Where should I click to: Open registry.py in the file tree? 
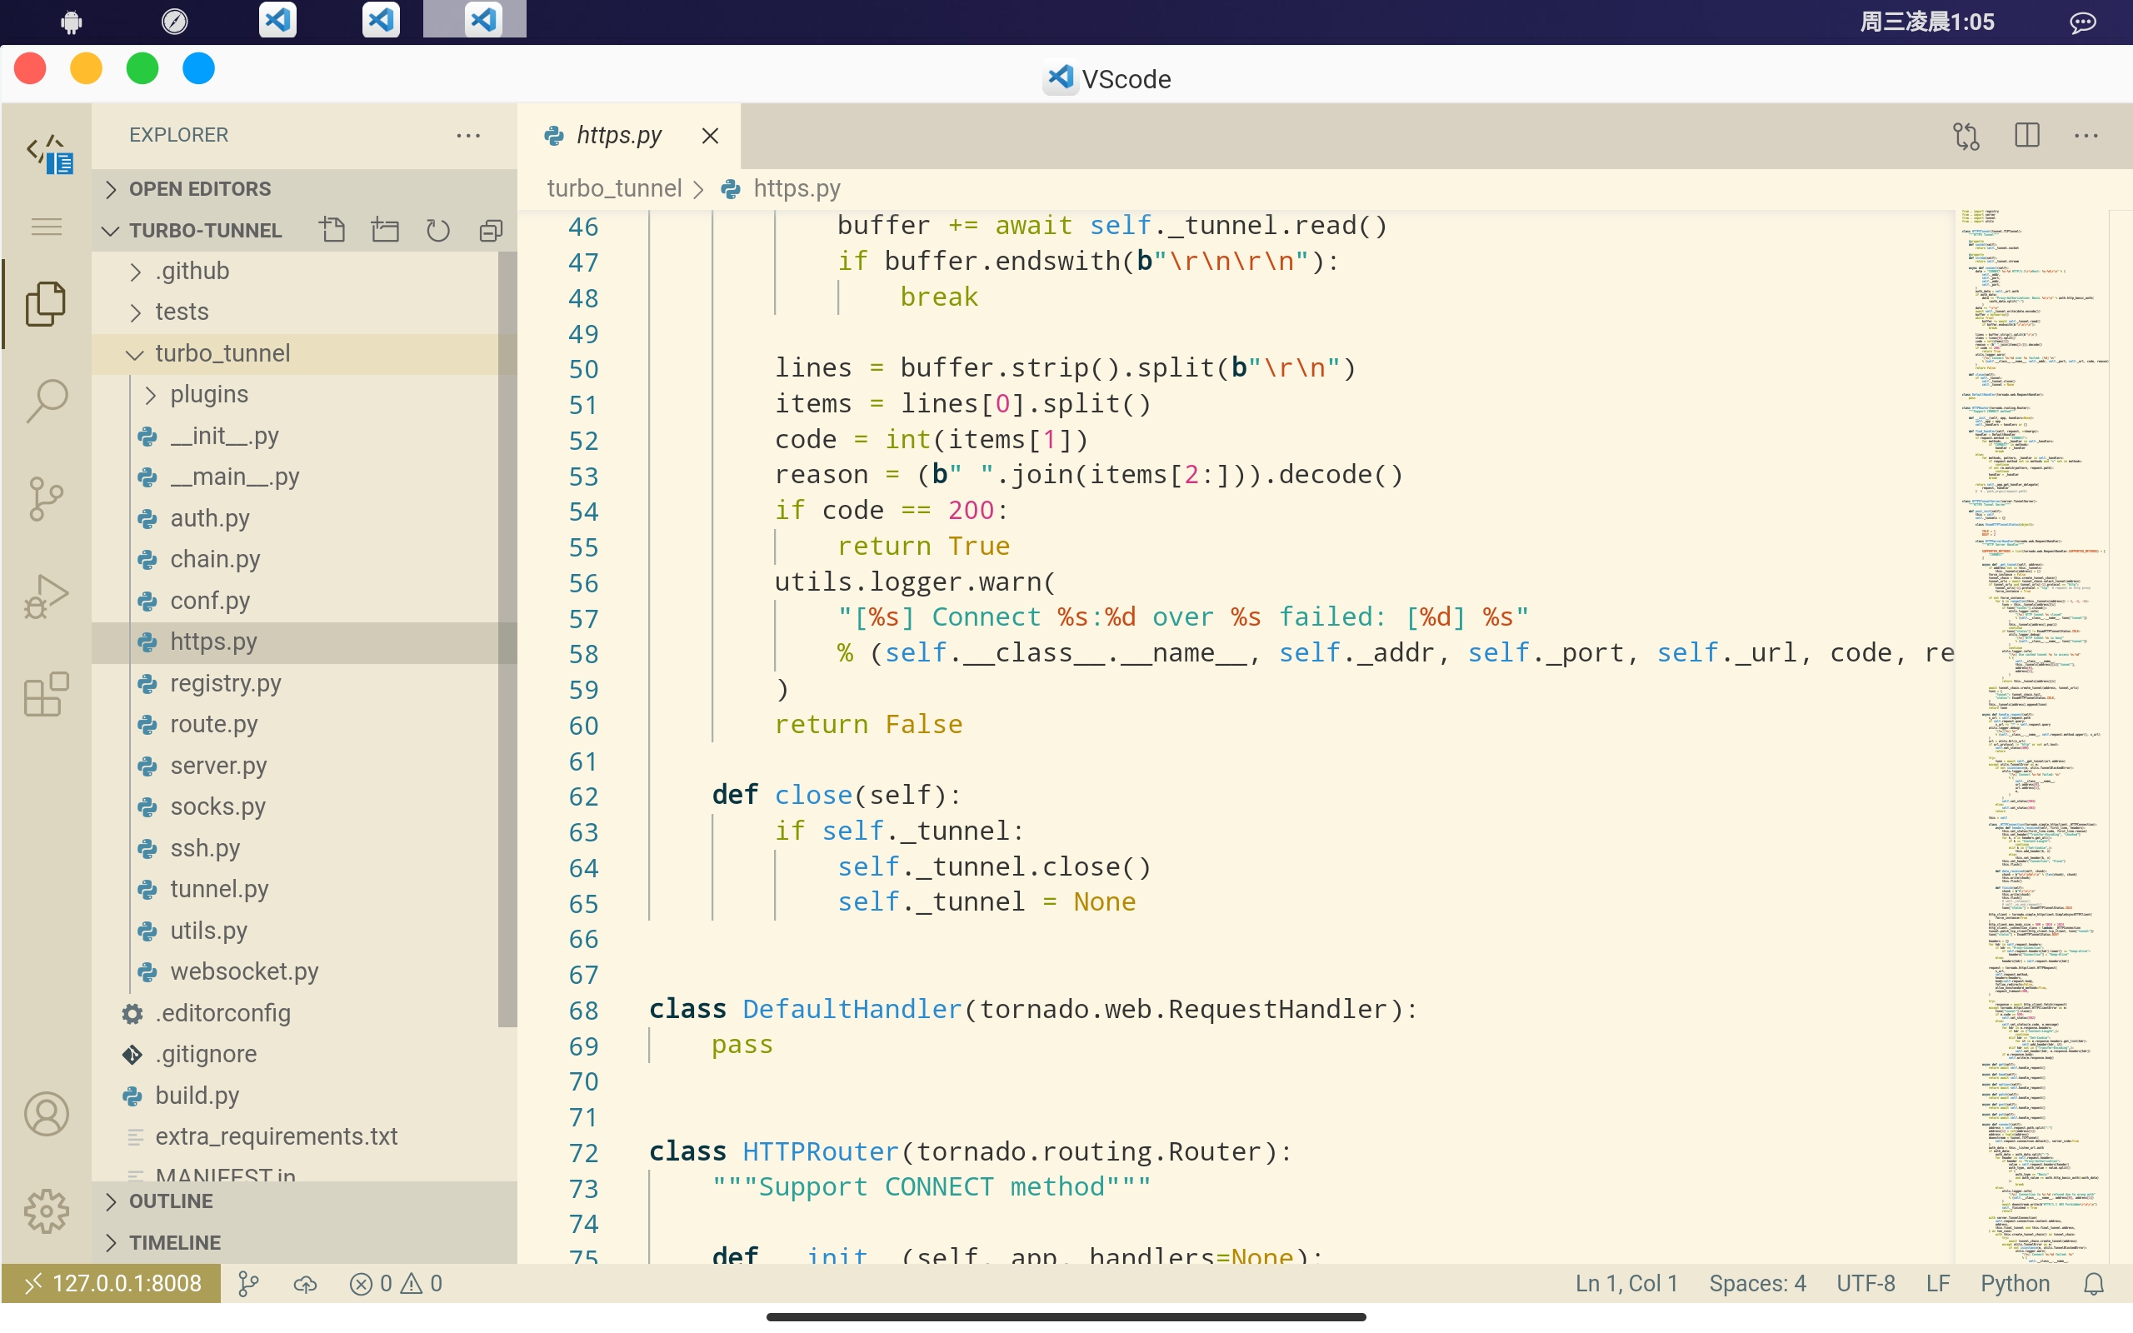click(295, 683)
